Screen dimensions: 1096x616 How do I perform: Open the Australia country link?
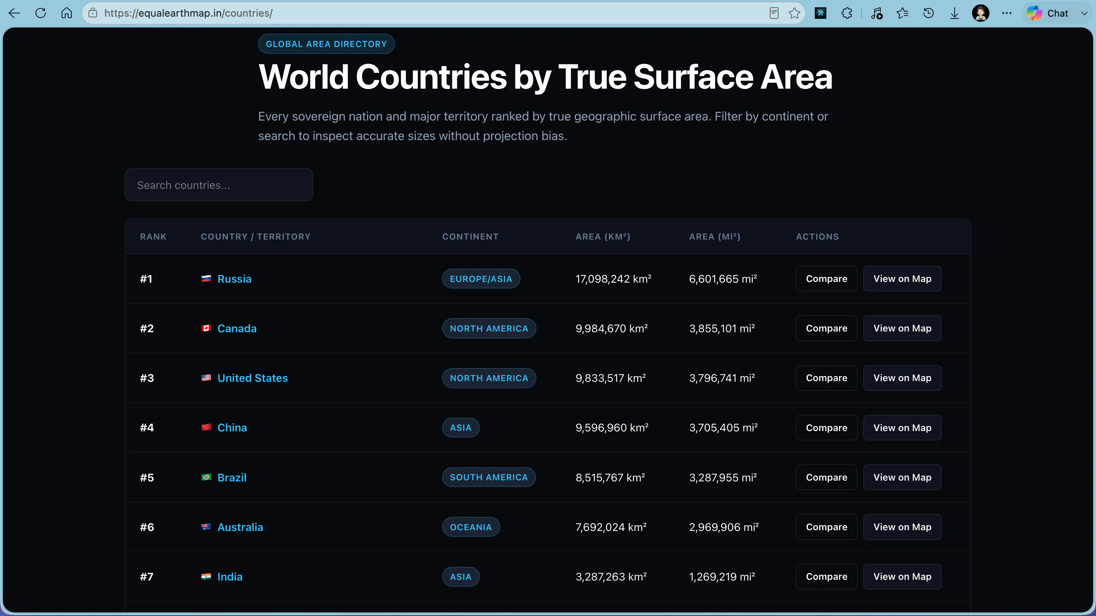coord(240,527)
